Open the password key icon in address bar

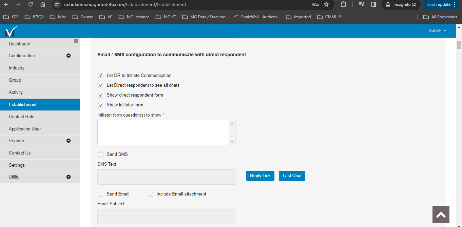click(x=315, y=4)
